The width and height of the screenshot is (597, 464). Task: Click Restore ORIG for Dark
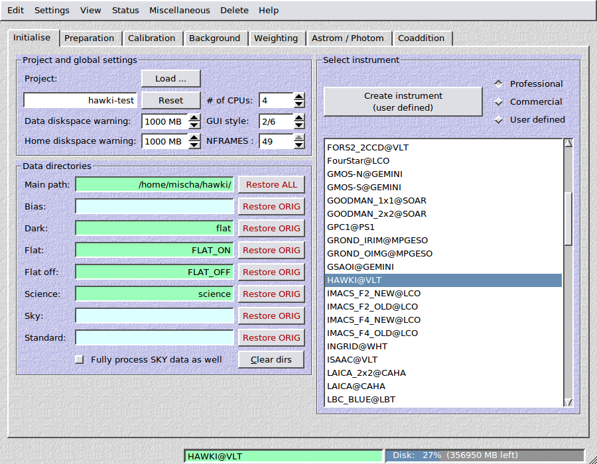[271, 228]
